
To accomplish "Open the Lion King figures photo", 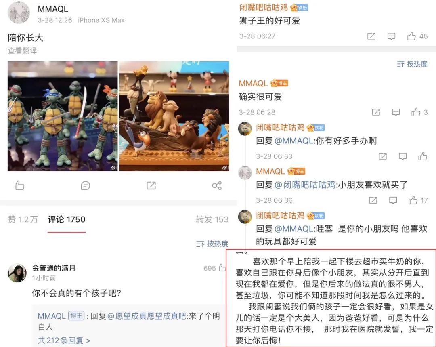I will 174,116.
